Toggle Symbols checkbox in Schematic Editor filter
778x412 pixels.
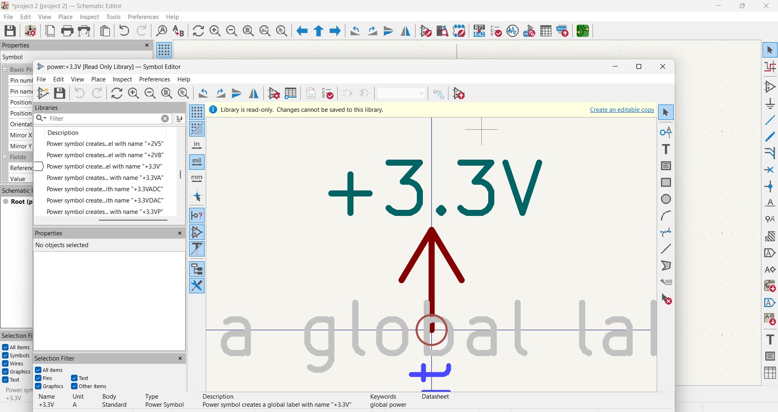pos(5,355)
